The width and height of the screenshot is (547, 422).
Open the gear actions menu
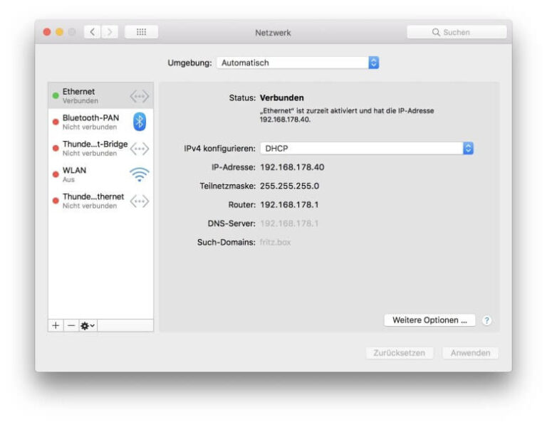[88, 325]
